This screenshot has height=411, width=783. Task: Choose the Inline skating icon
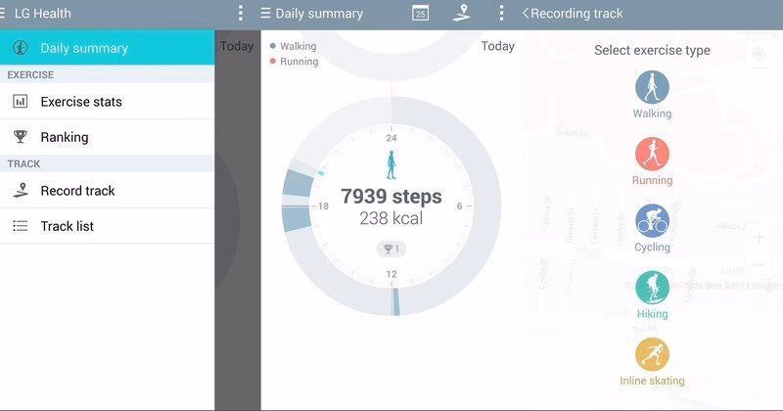coord(652,354)
